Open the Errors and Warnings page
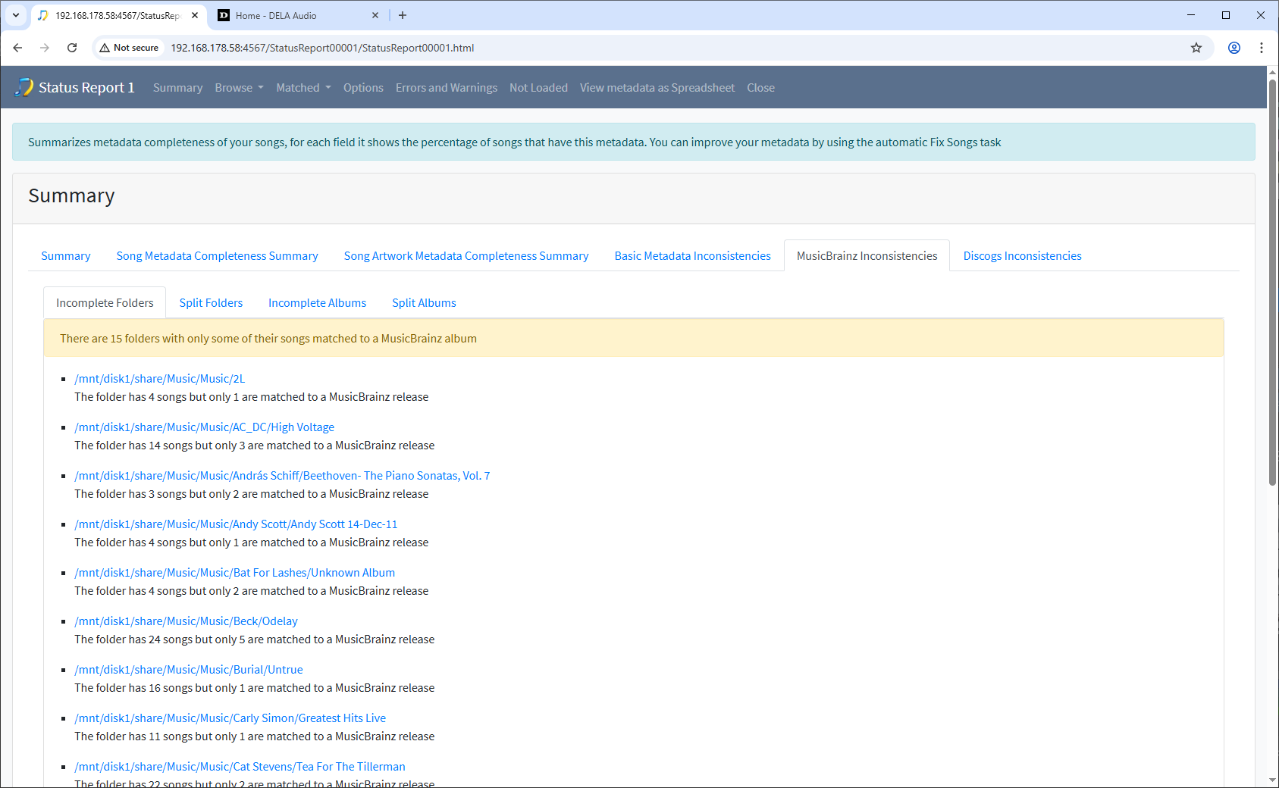1279x788 pixels. point(446,88)
